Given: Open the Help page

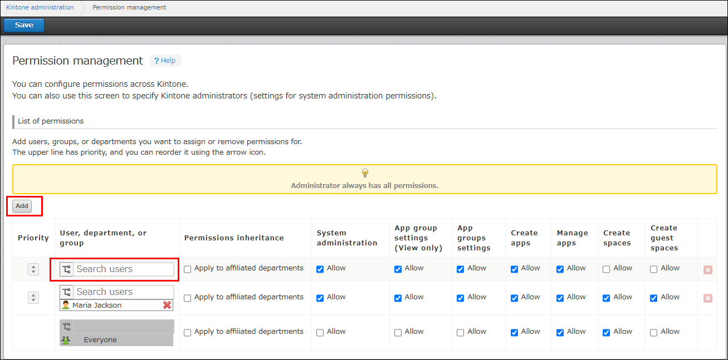Looking at the screenshot, I should click(165, 60).
